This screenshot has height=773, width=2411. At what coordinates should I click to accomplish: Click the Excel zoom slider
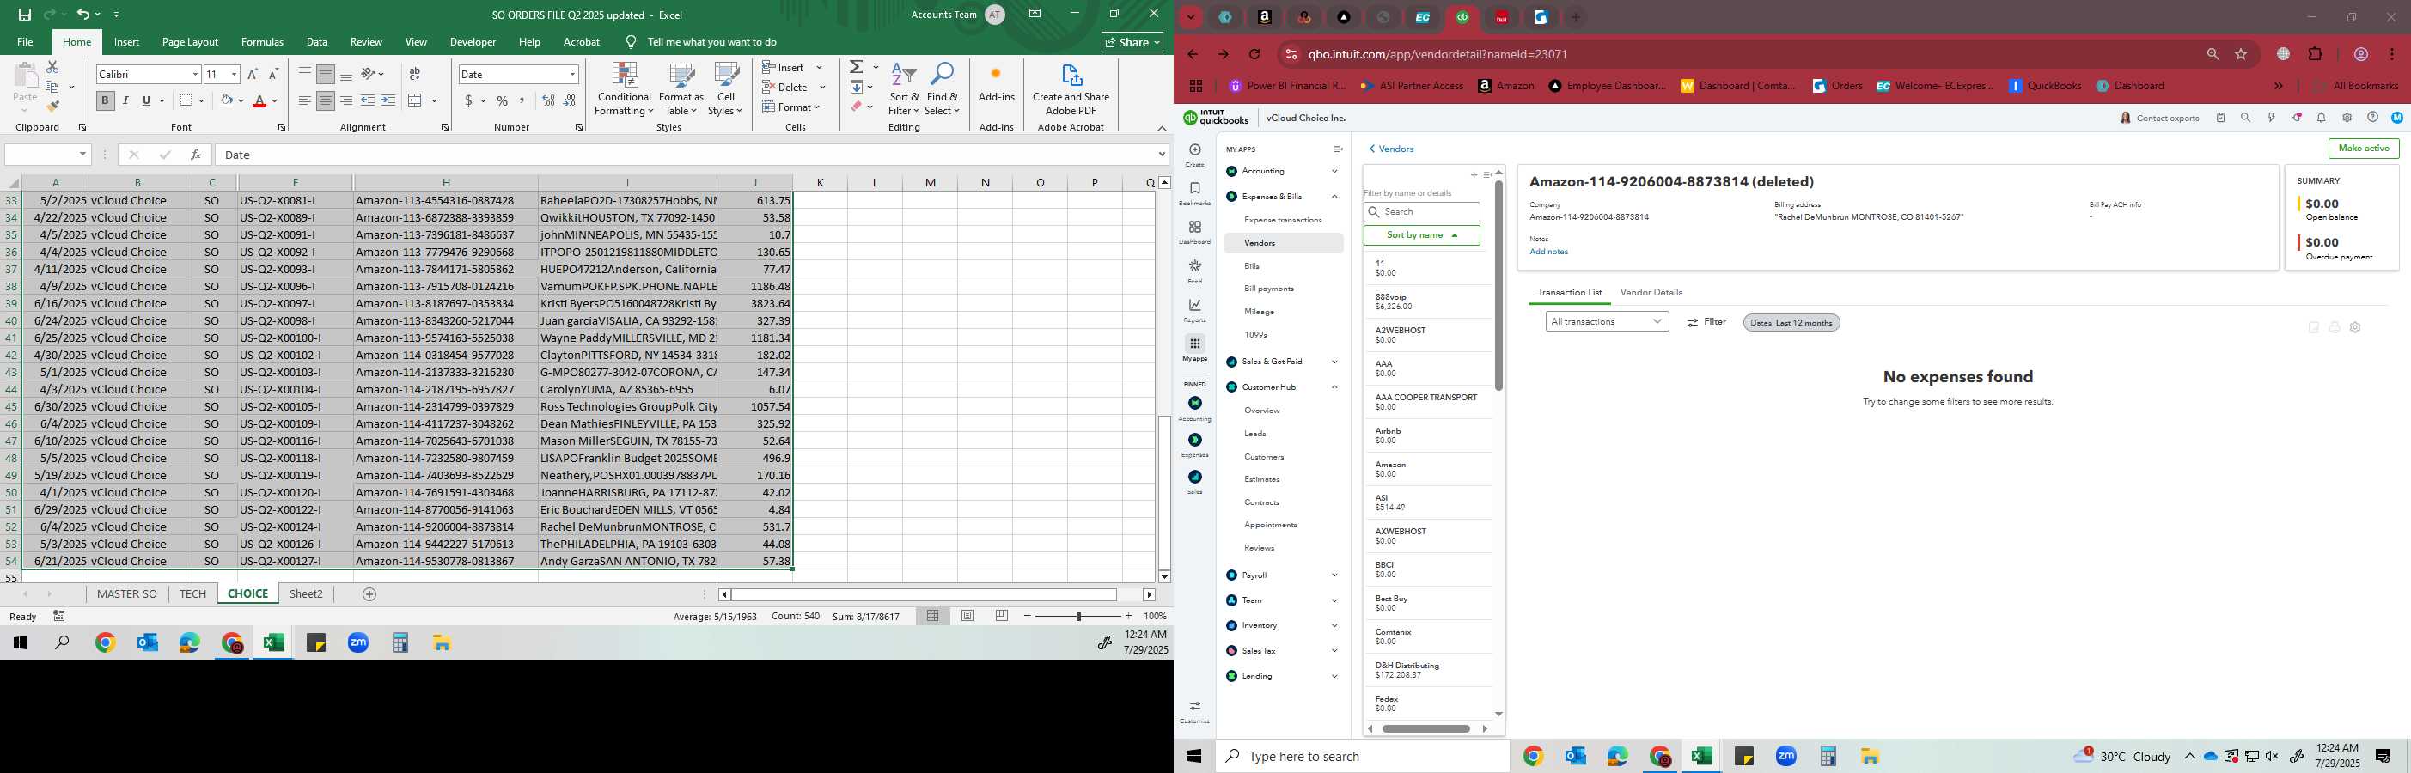(1078, 616)
